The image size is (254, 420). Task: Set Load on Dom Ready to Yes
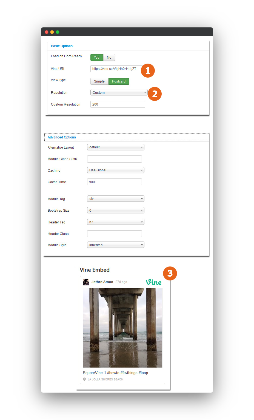[97, 57]
